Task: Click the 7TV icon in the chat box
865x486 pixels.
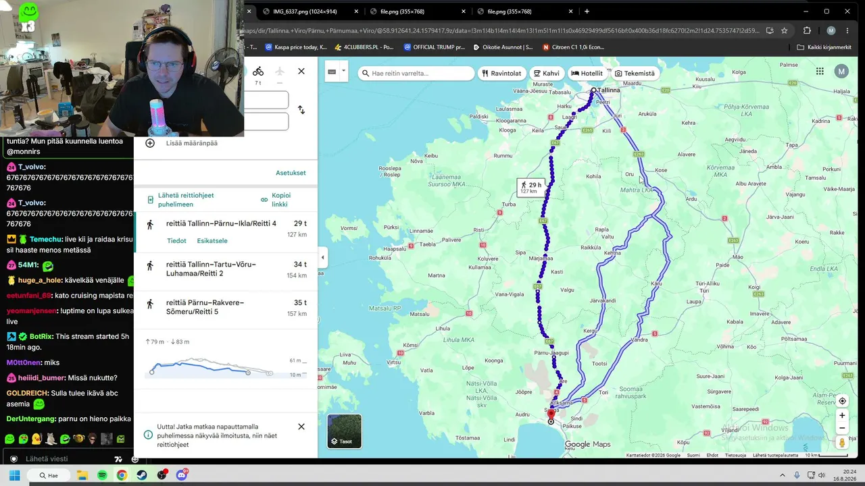Action: pyautogui.click(x=119, y=459)
